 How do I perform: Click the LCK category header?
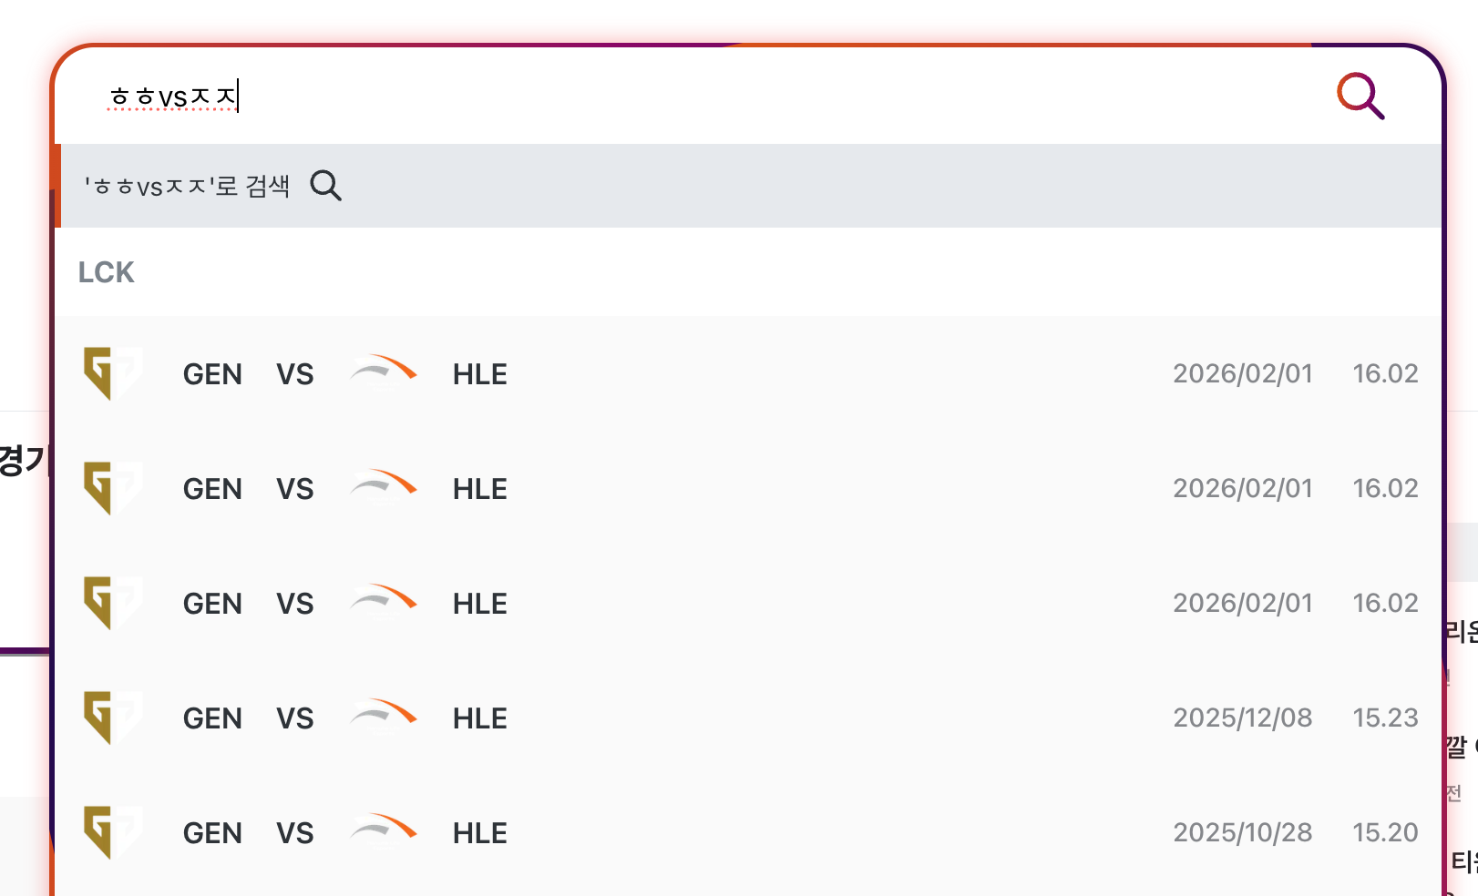point(106,272)
